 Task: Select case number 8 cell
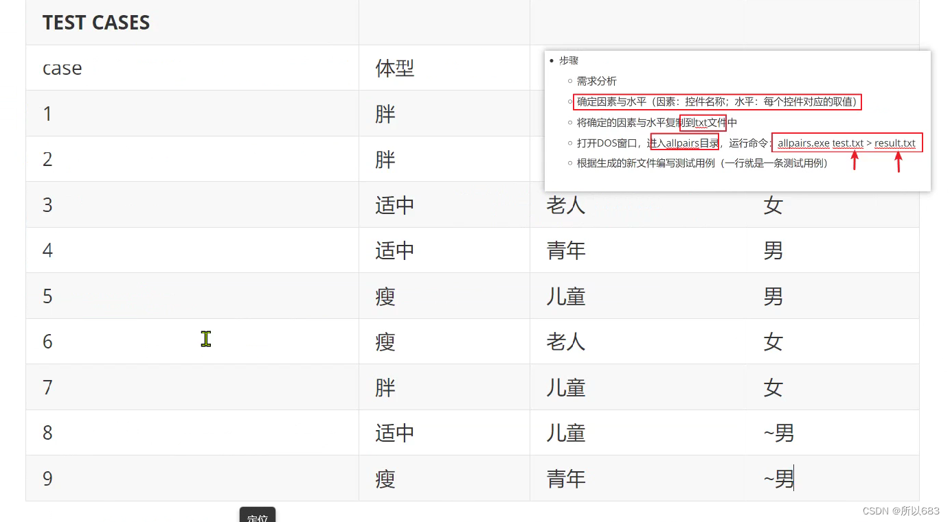tap(192, 433)
